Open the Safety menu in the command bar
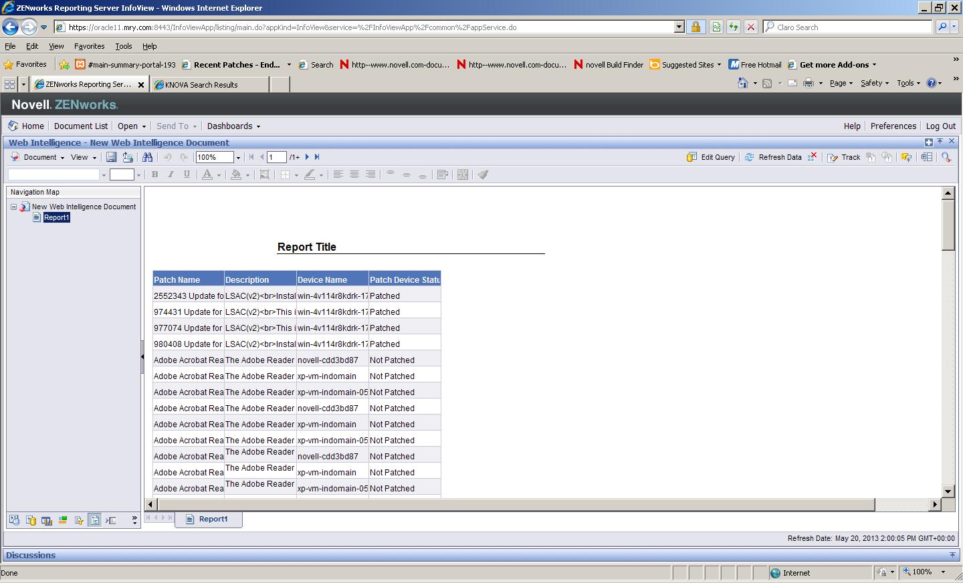963x583 pixels. tap(875, 83)
